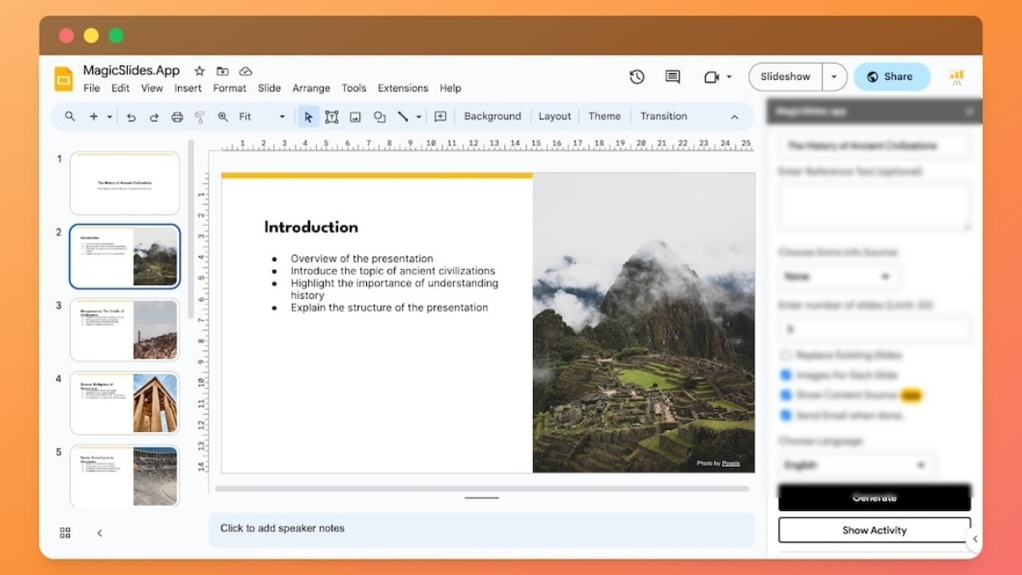This screenshot has height=575, width=1022.
Task: Open the Arrange menu
Action: [311, 88]
